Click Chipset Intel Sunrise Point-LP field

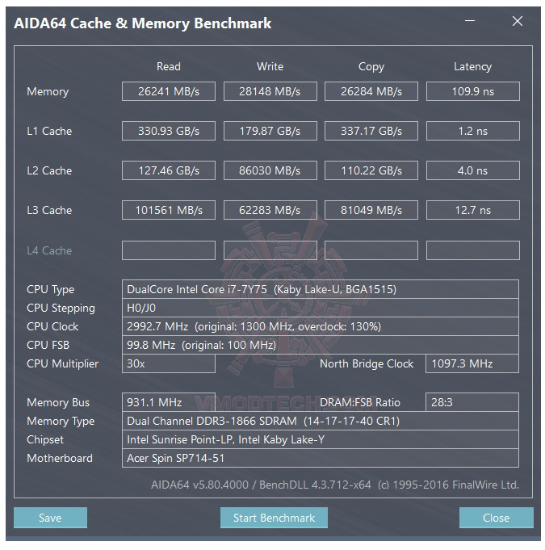point(321,439)
